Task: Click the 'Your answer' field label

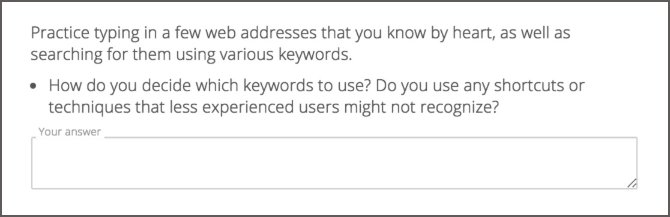Action: pos(70,132)
